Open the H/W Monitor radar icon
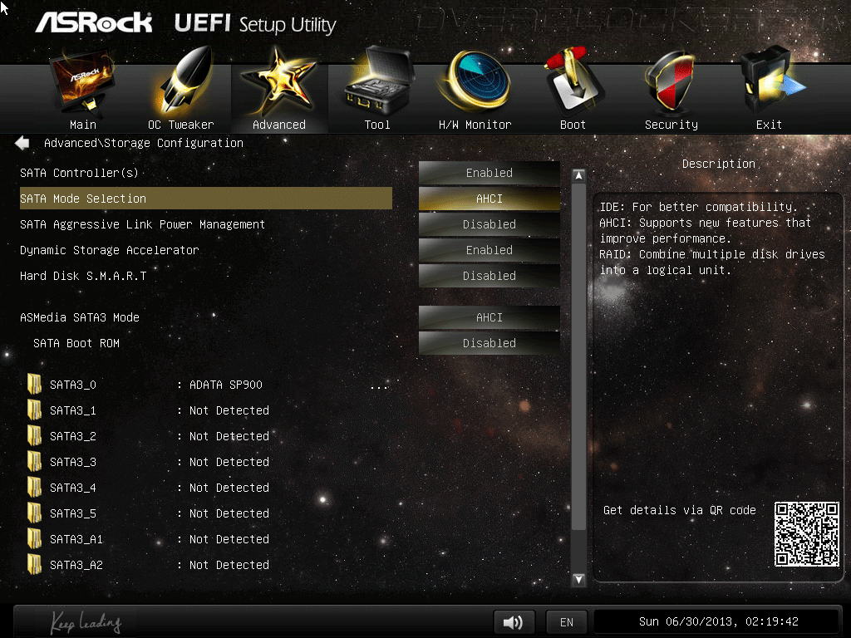The width and height of the screenshot is (851, 638). 475,81
